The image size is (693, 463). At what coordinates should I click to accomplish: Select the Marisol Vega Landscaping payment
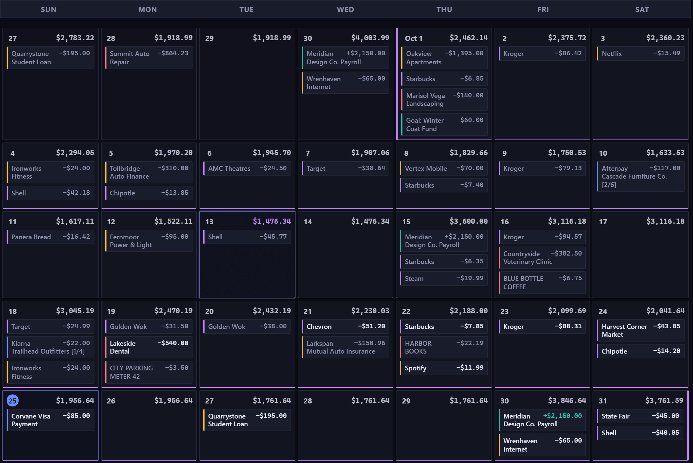pyautogui.click(x=445, y=100)
